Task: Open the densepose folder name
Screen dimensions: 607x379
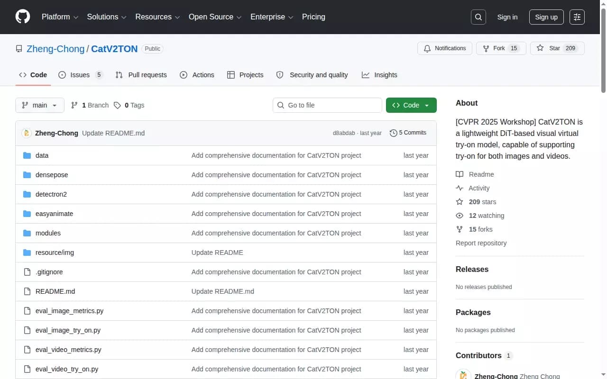Action: tap(52, 175)
